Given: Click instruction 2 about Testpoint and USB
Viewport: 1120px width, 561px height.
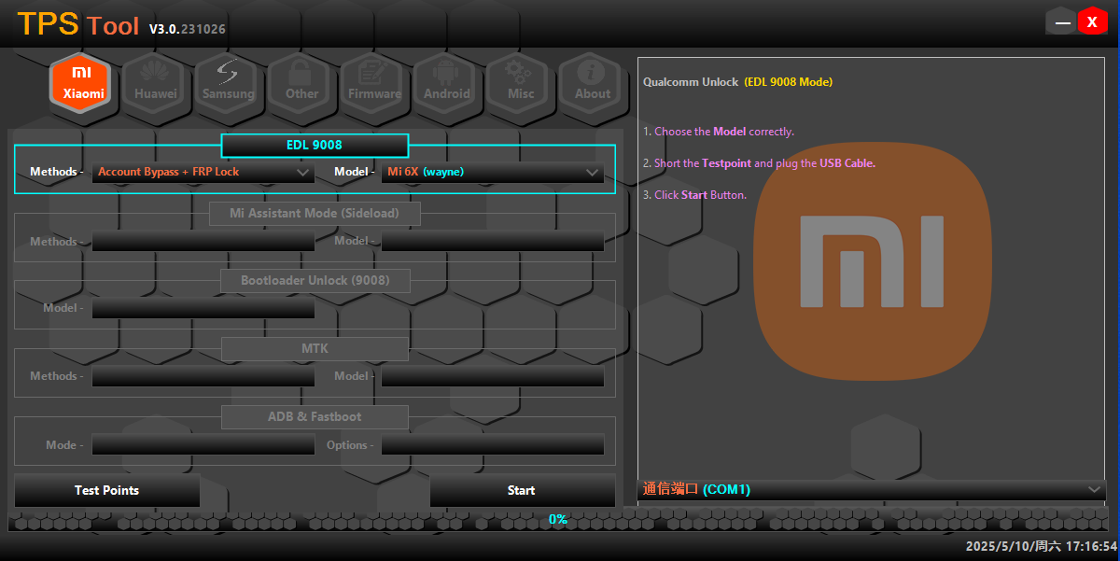Looking at the screenshot, I should [759, 163].
